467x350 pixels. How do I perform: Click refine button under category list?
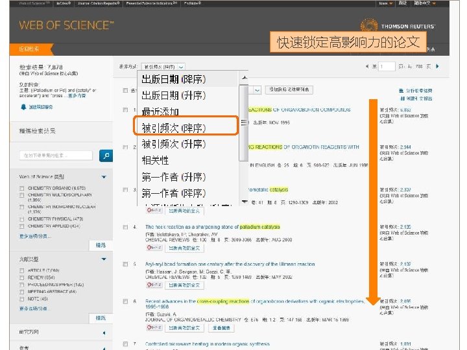tap(101, 245)
